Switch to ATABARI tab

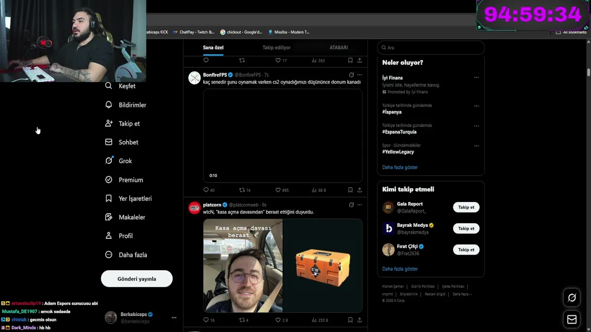click(339, 47)
